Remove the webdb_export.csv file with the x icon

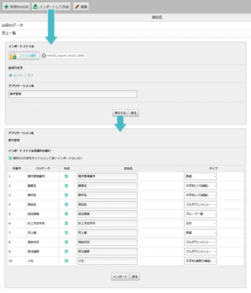pyautogui.click(x=44, y=56)
